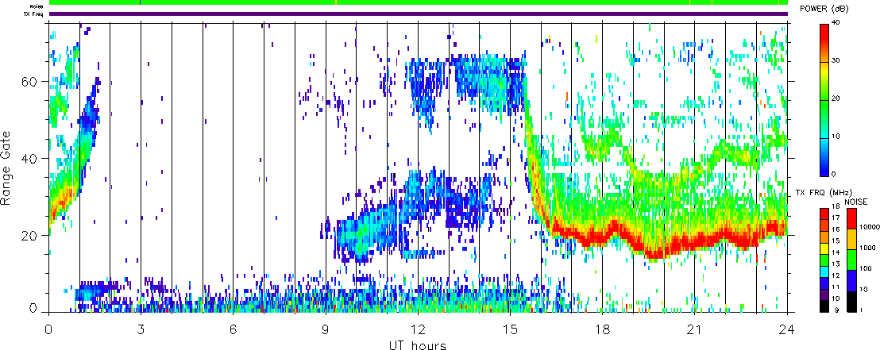This screenshot has height=350, width=880.
Task: Click POWER colorbar tick label "40"
Action: click(836, 22)
